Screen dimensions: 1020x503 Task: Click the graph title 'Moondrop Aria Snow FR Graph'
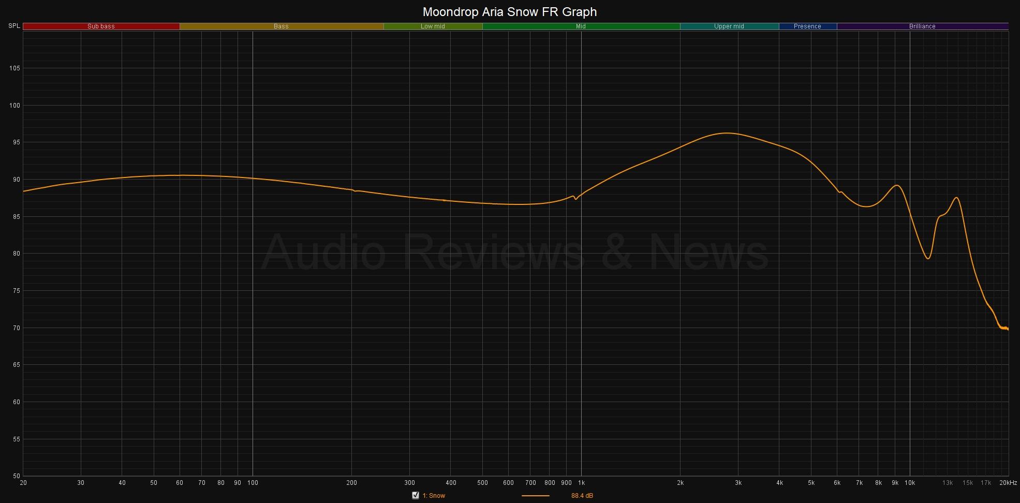click(x=510, y=11)
